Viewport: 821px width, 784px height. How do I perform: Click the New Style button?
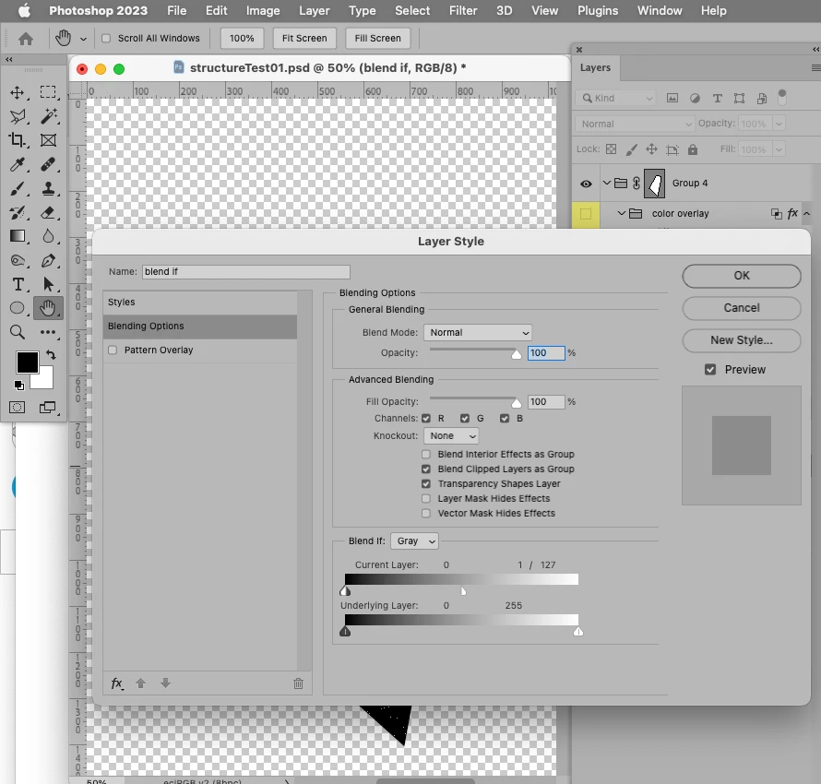pyautogui.click(x=742, y=340)
